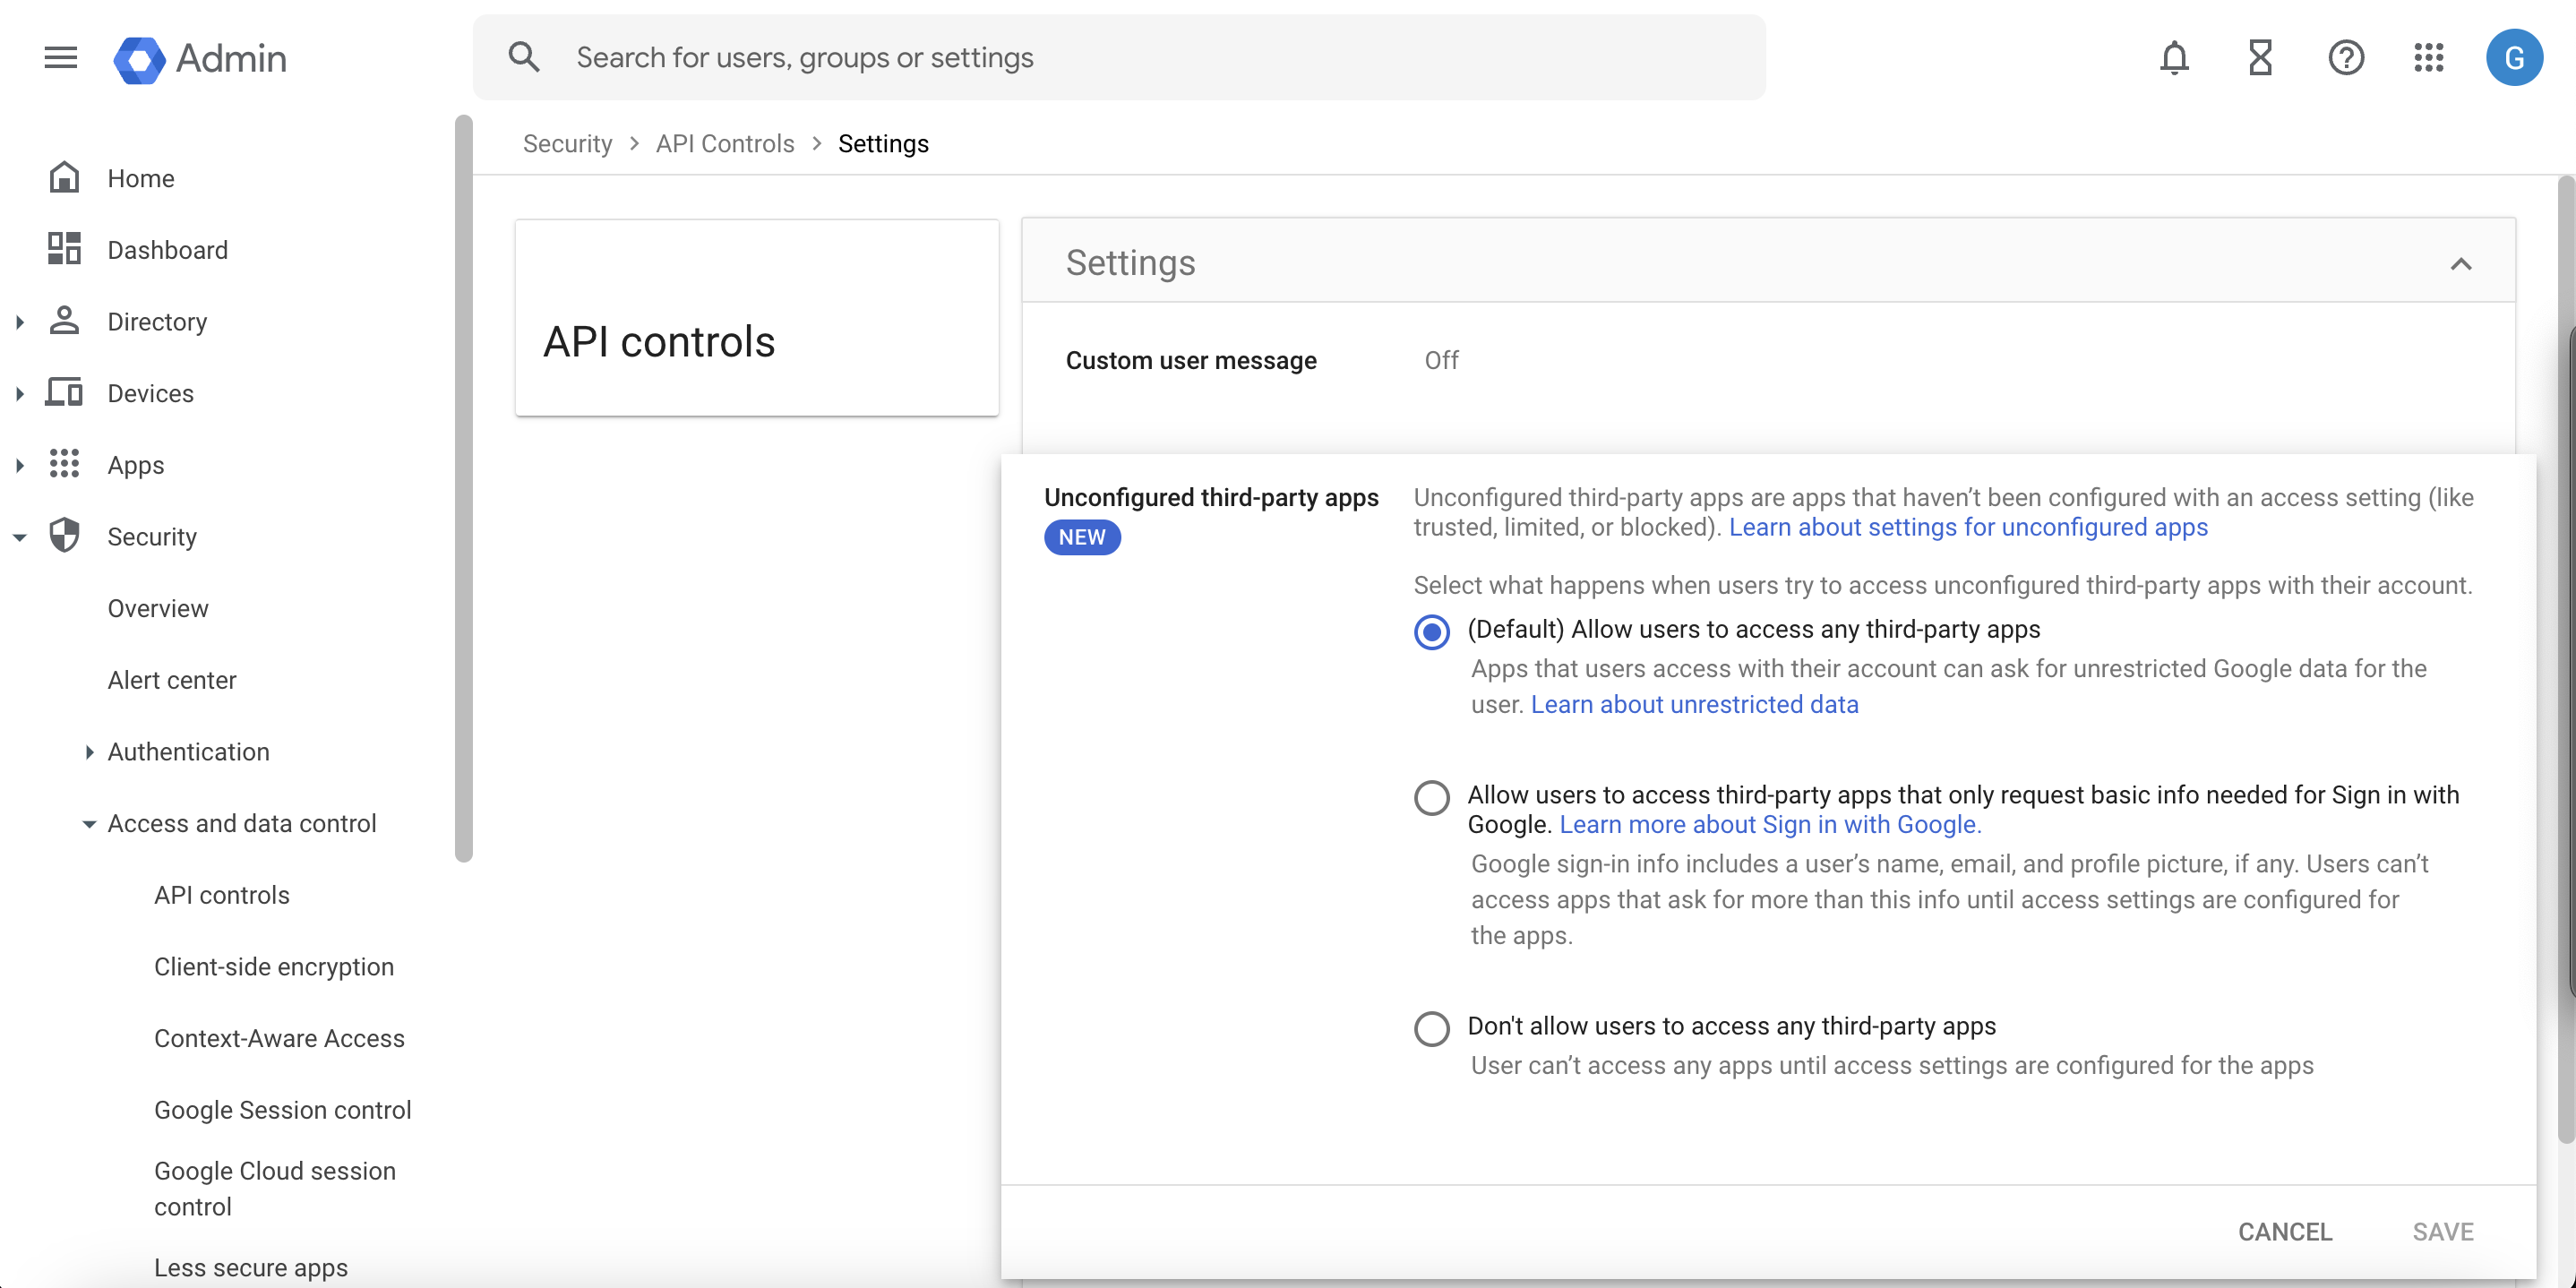Open Google Cloud session control
The image size is (2576, 1288).
point(275,1188)
